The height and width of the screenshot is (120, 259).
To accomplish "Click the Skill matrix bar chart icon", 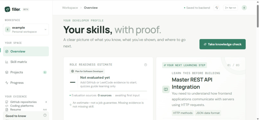I will coord(7,62).
